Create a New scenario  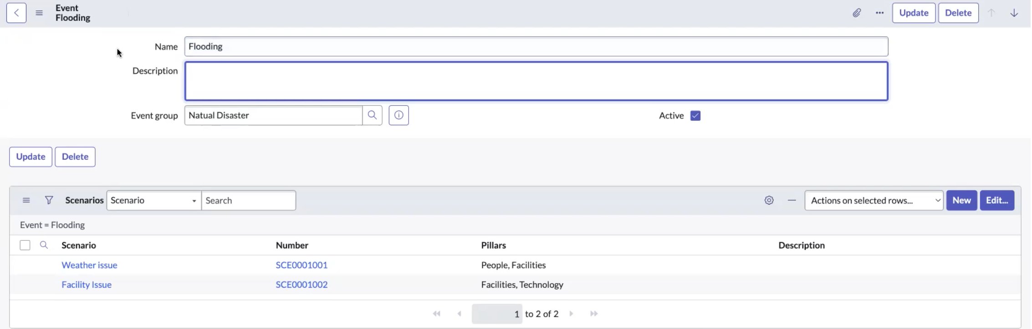[x=961, y=200]
